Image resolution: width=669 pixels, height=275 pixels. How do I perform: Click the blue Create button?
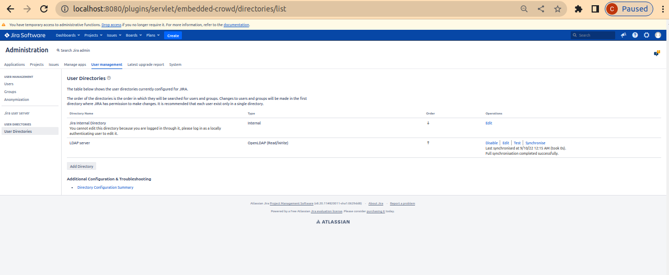coord(173,36)
